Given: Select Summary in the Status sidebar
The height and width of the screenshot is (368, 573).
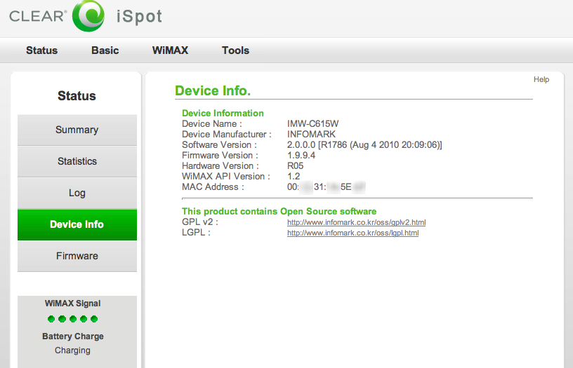Looking at the screenshot, I should click(x=77, y=130).
